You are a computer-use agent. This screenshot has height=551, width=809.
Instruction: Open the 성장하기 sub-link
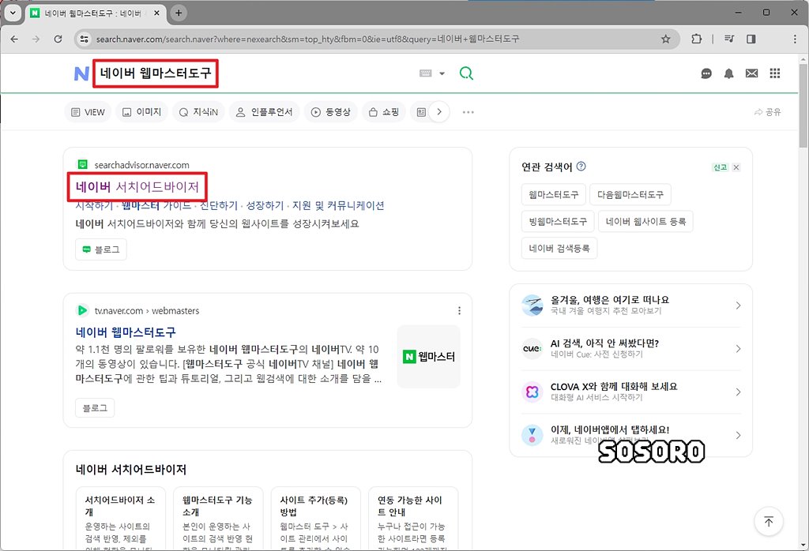click(x=265, y=206)
